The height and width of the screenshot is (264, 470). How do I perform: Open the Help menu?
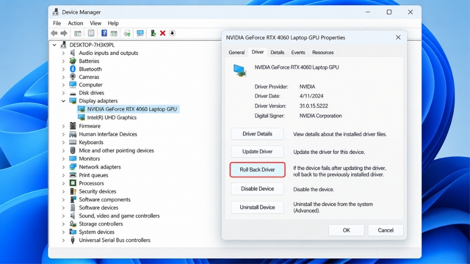point(113,23)
